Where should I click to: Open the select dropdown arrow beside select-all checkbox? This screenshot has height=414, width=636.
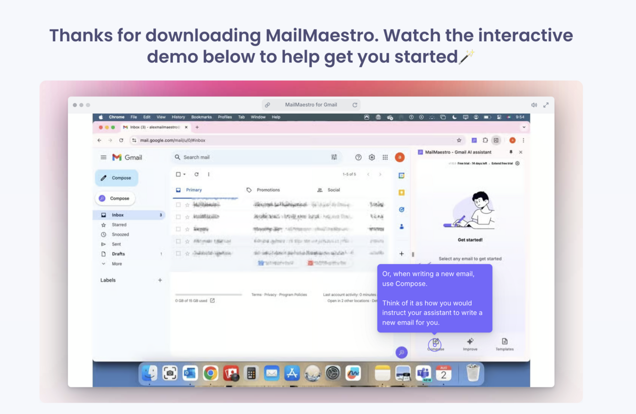coord(185,174)
